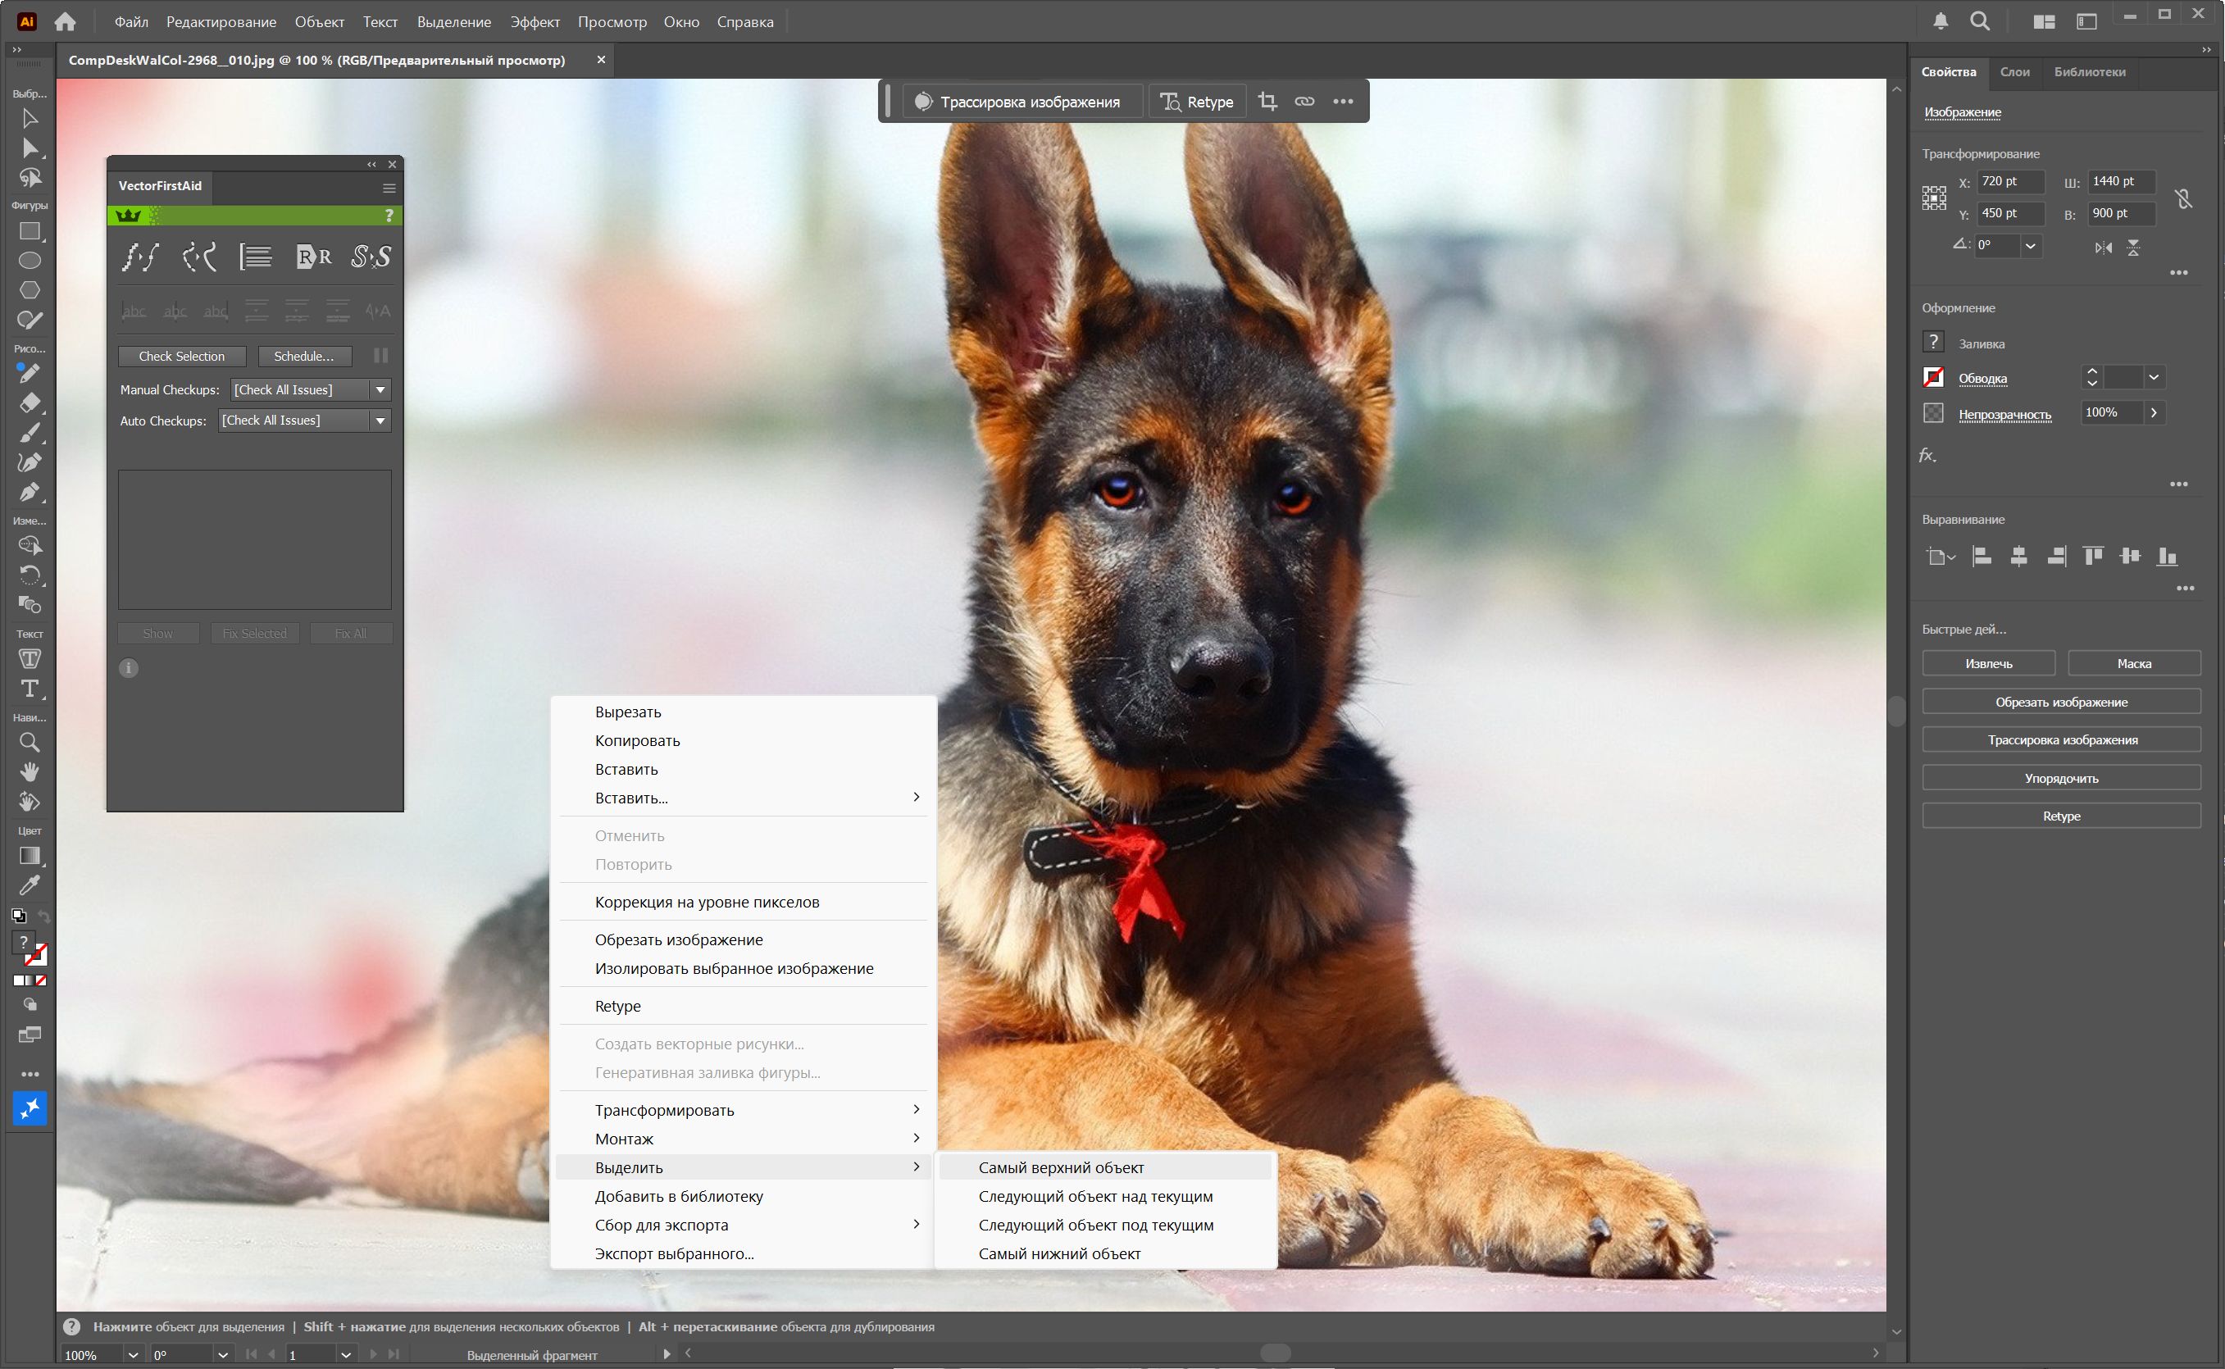
Task: Select the Hand tool
Action: point(30,771)
